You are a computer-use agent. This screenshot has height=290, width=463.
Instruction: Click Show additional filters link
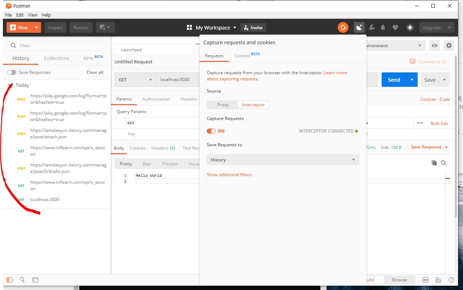pyautogui.click(x=229, y=175)
